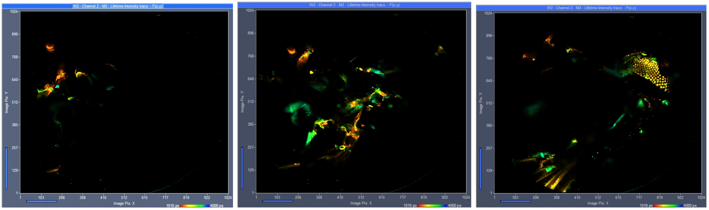Viewport: 709px width, 210px height.
Task: Click the vertical blue Y-range slider in right window
Action: tap(480, 168)
